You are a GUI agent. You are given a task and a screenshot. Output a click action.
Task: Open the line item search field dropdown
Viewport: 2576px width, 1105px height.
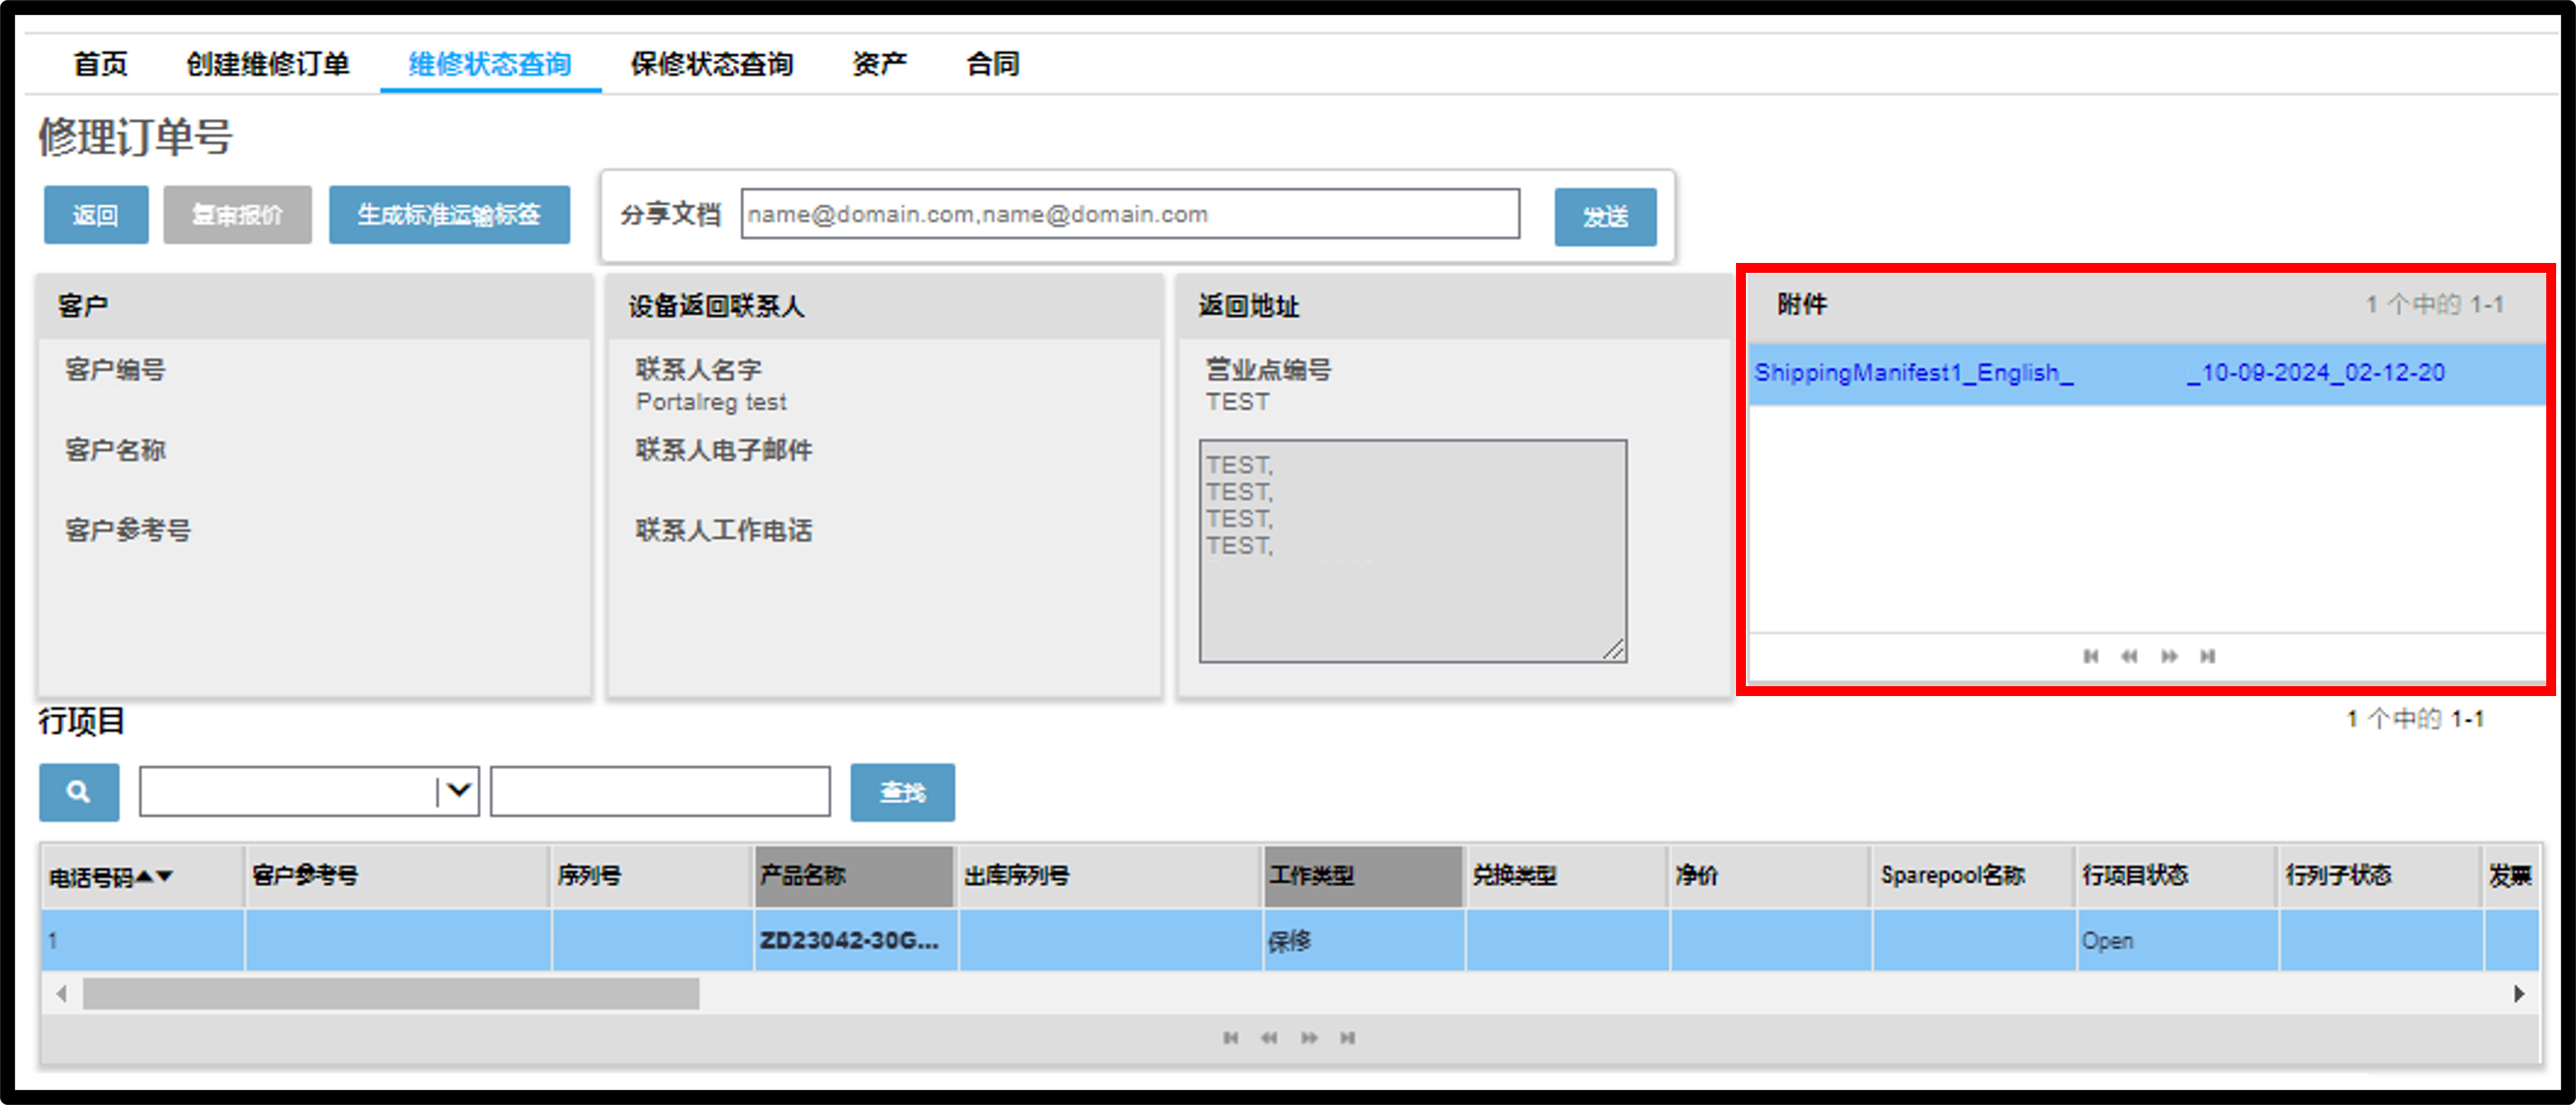(458, 791)
